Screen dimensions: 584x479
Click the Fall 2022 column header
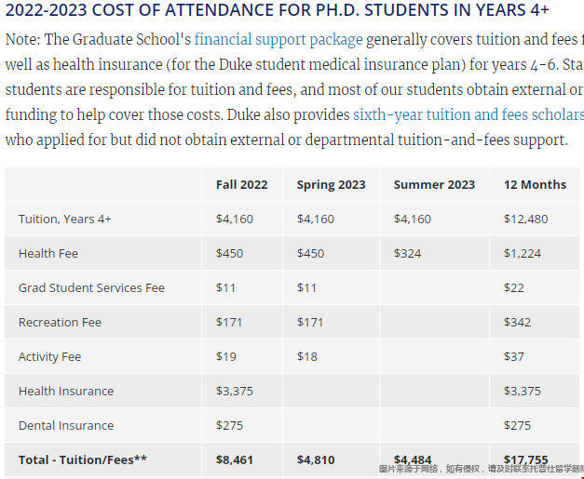(241, 184)
